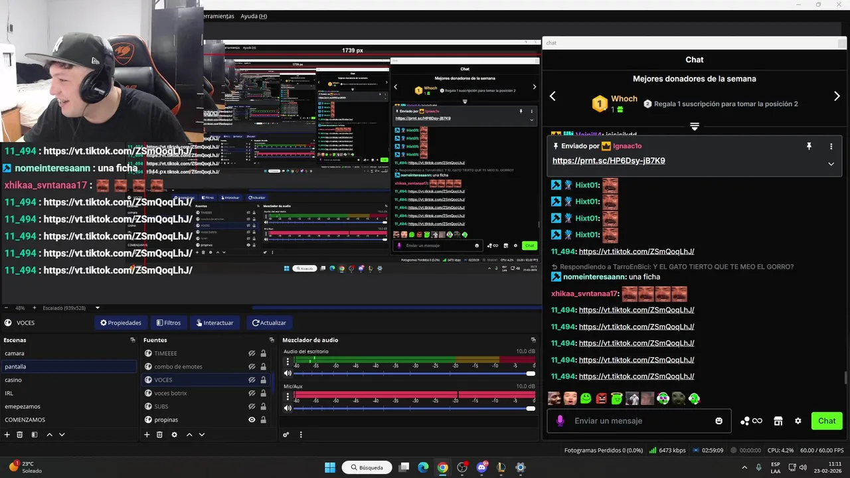This screenshot has width=850, height=478.
Task: Focus the Enviar un mensaje input field
Action: click(639, 421)
